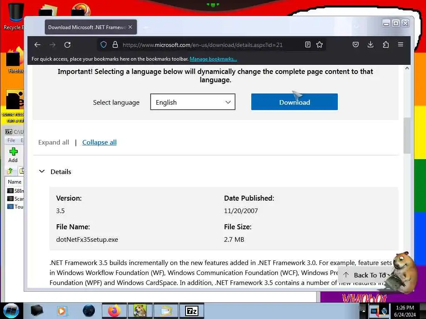Click Sandboxie taskbar icon

pos(140,311)
